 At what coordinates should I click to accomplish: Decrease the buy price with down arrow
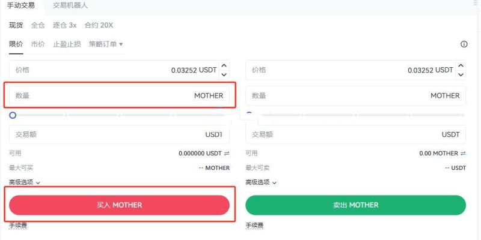(x=224, y=74)
